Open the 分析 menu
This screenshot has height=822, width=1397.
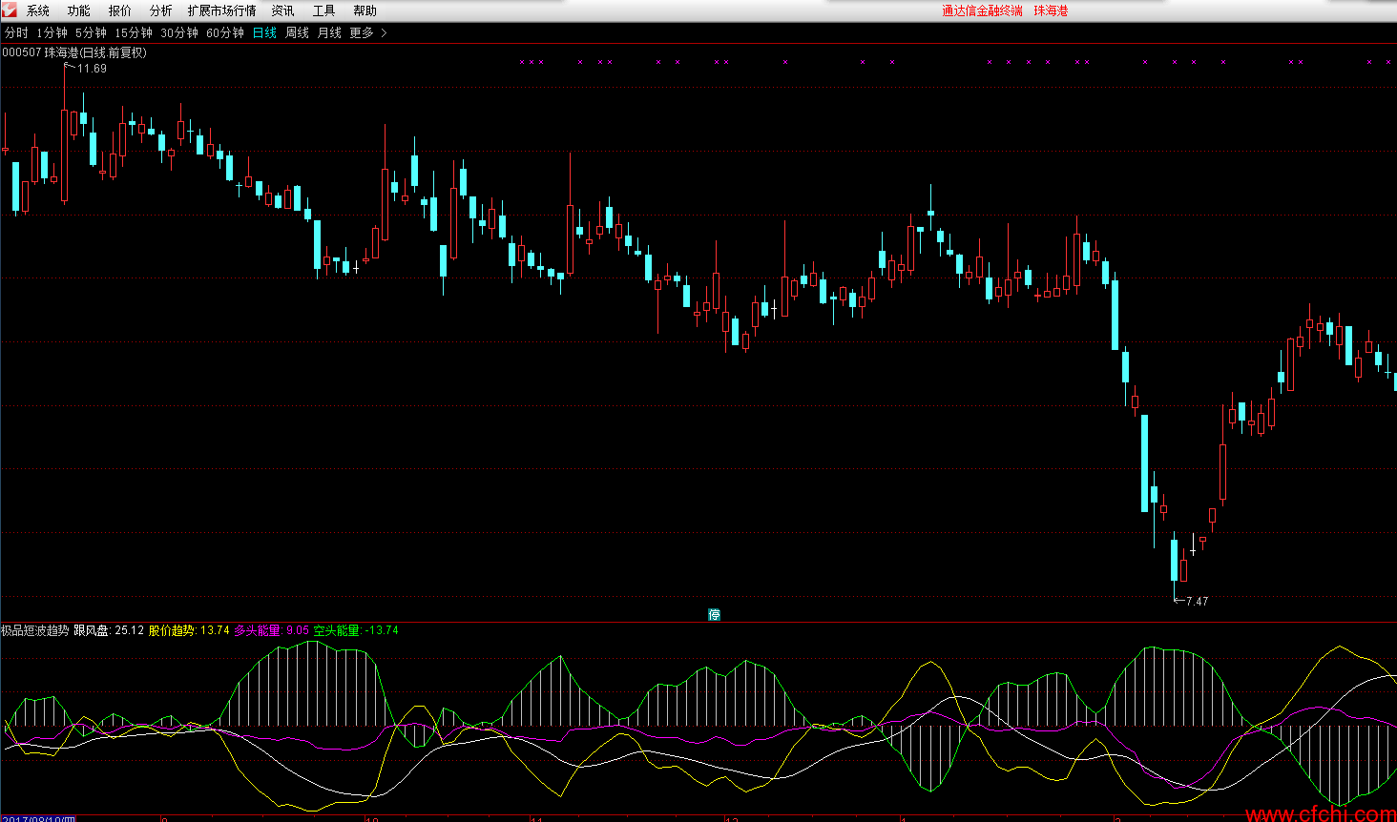(x=161, y=10)
